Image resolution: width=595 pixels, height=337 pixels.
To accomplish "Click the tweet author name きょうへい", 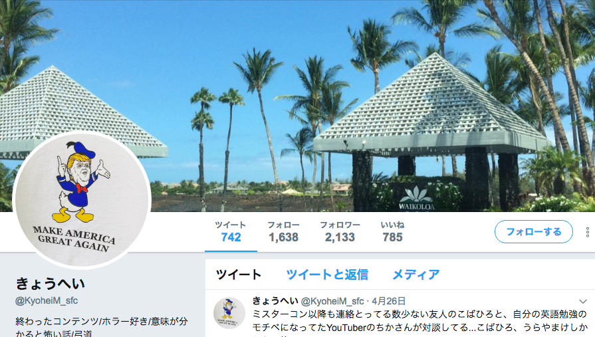I will click(275, 301).
